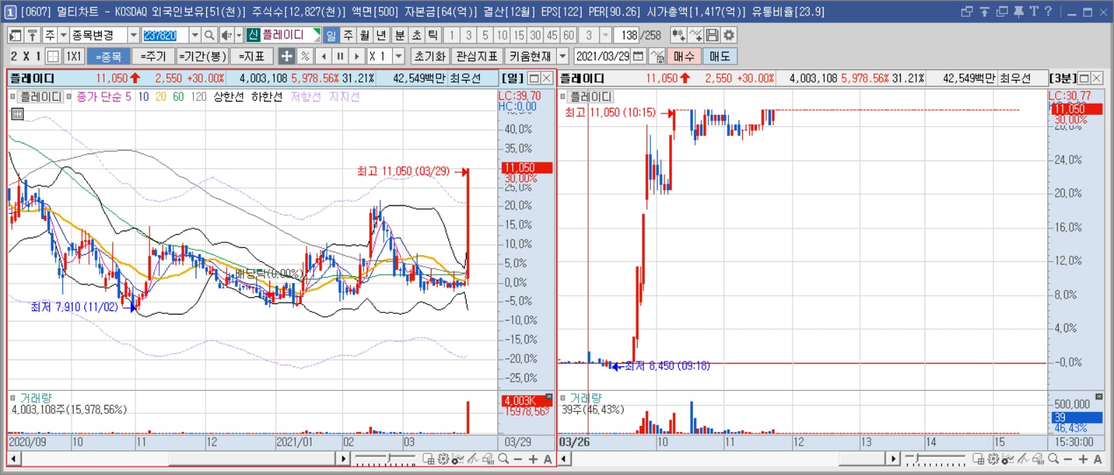Pause chart replay

[x=340, y=56]
